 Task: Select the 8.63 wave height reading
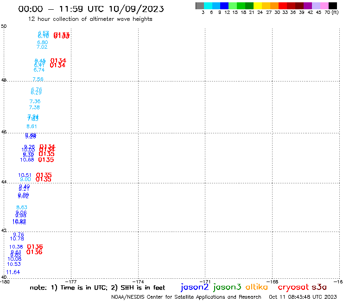pyautogui.click(x=22, y=207)
